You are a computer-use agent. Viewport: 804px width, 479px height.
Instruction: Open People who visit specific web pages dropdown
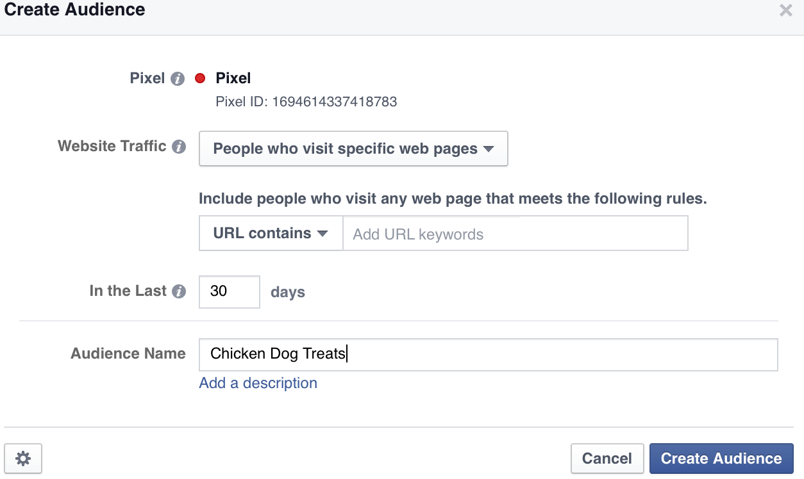353,149
